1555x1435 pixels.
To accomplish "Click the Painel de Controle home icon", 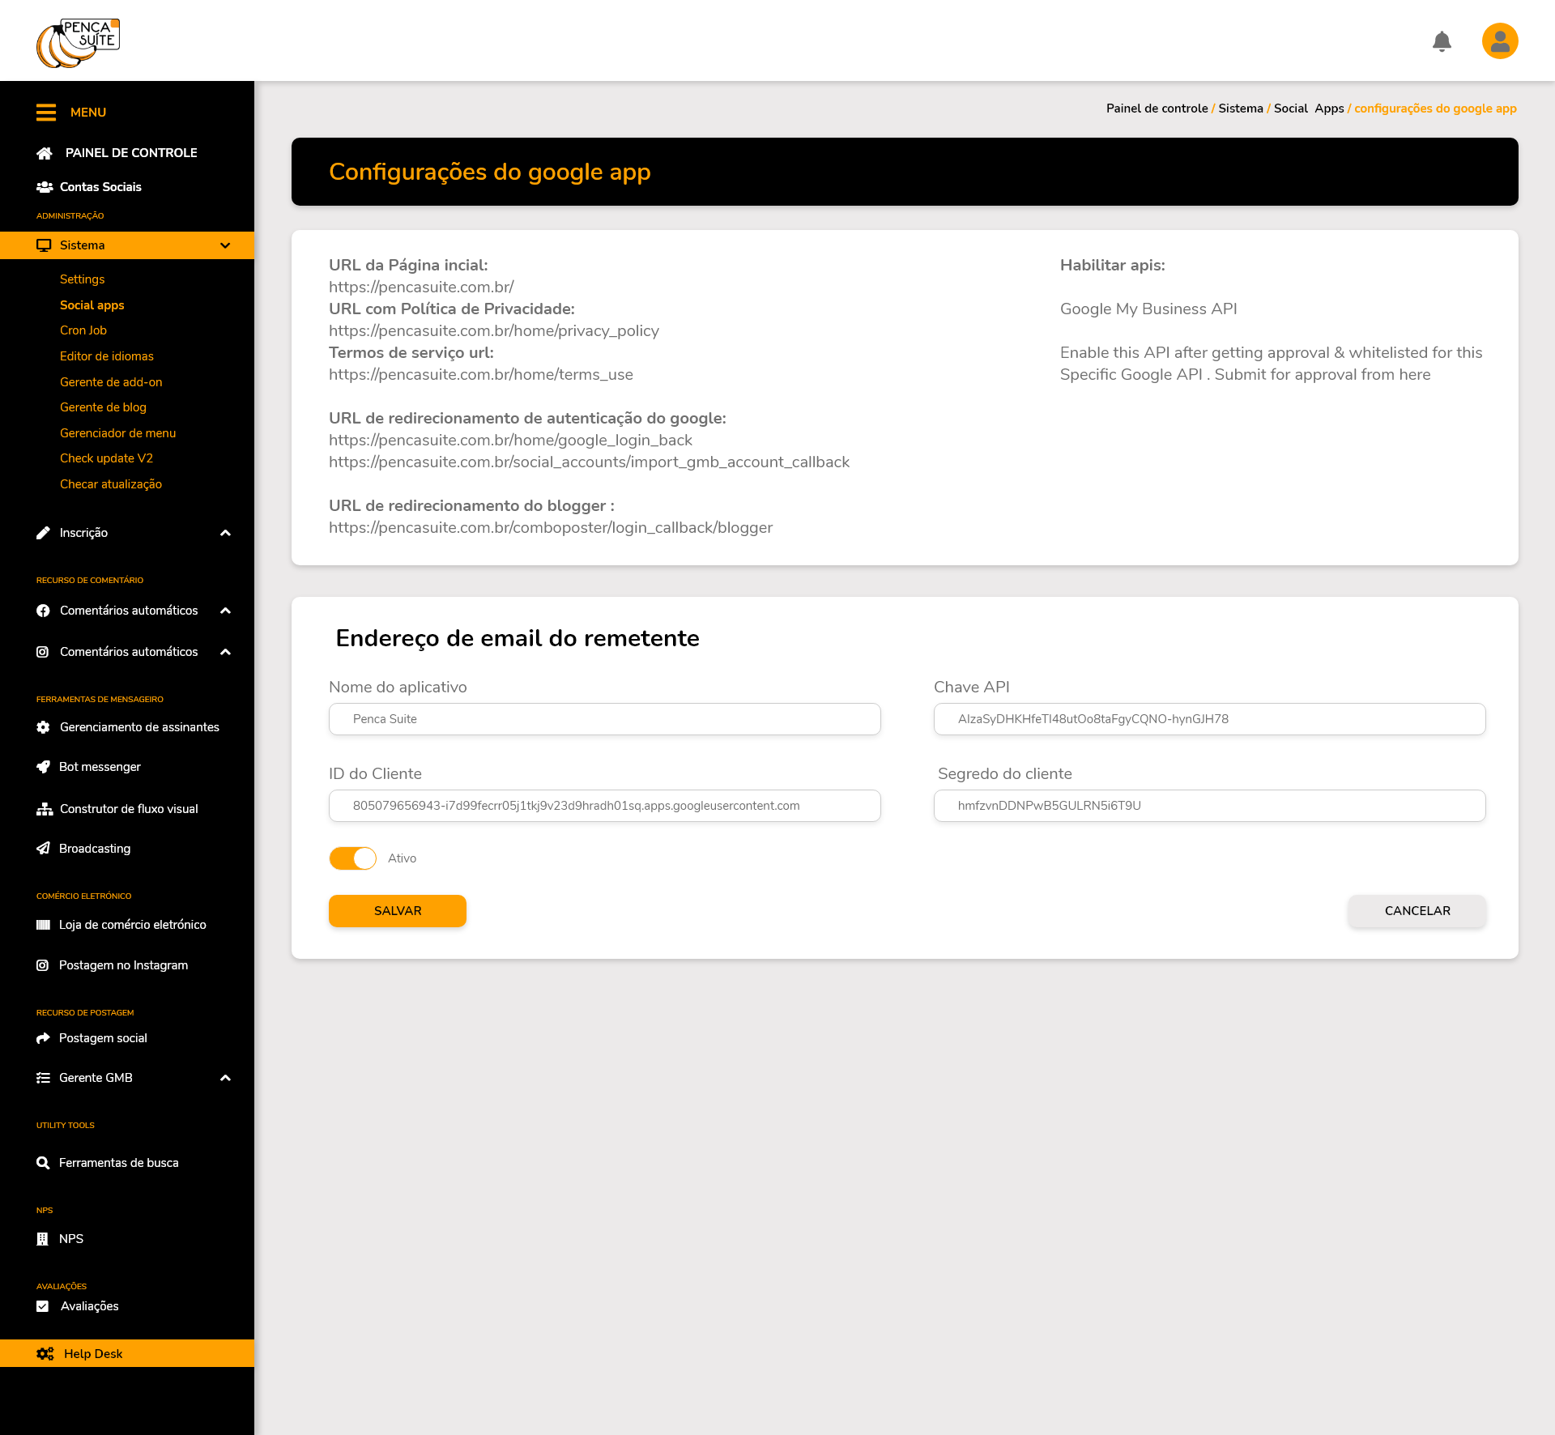I will click(x=45, y=153).
